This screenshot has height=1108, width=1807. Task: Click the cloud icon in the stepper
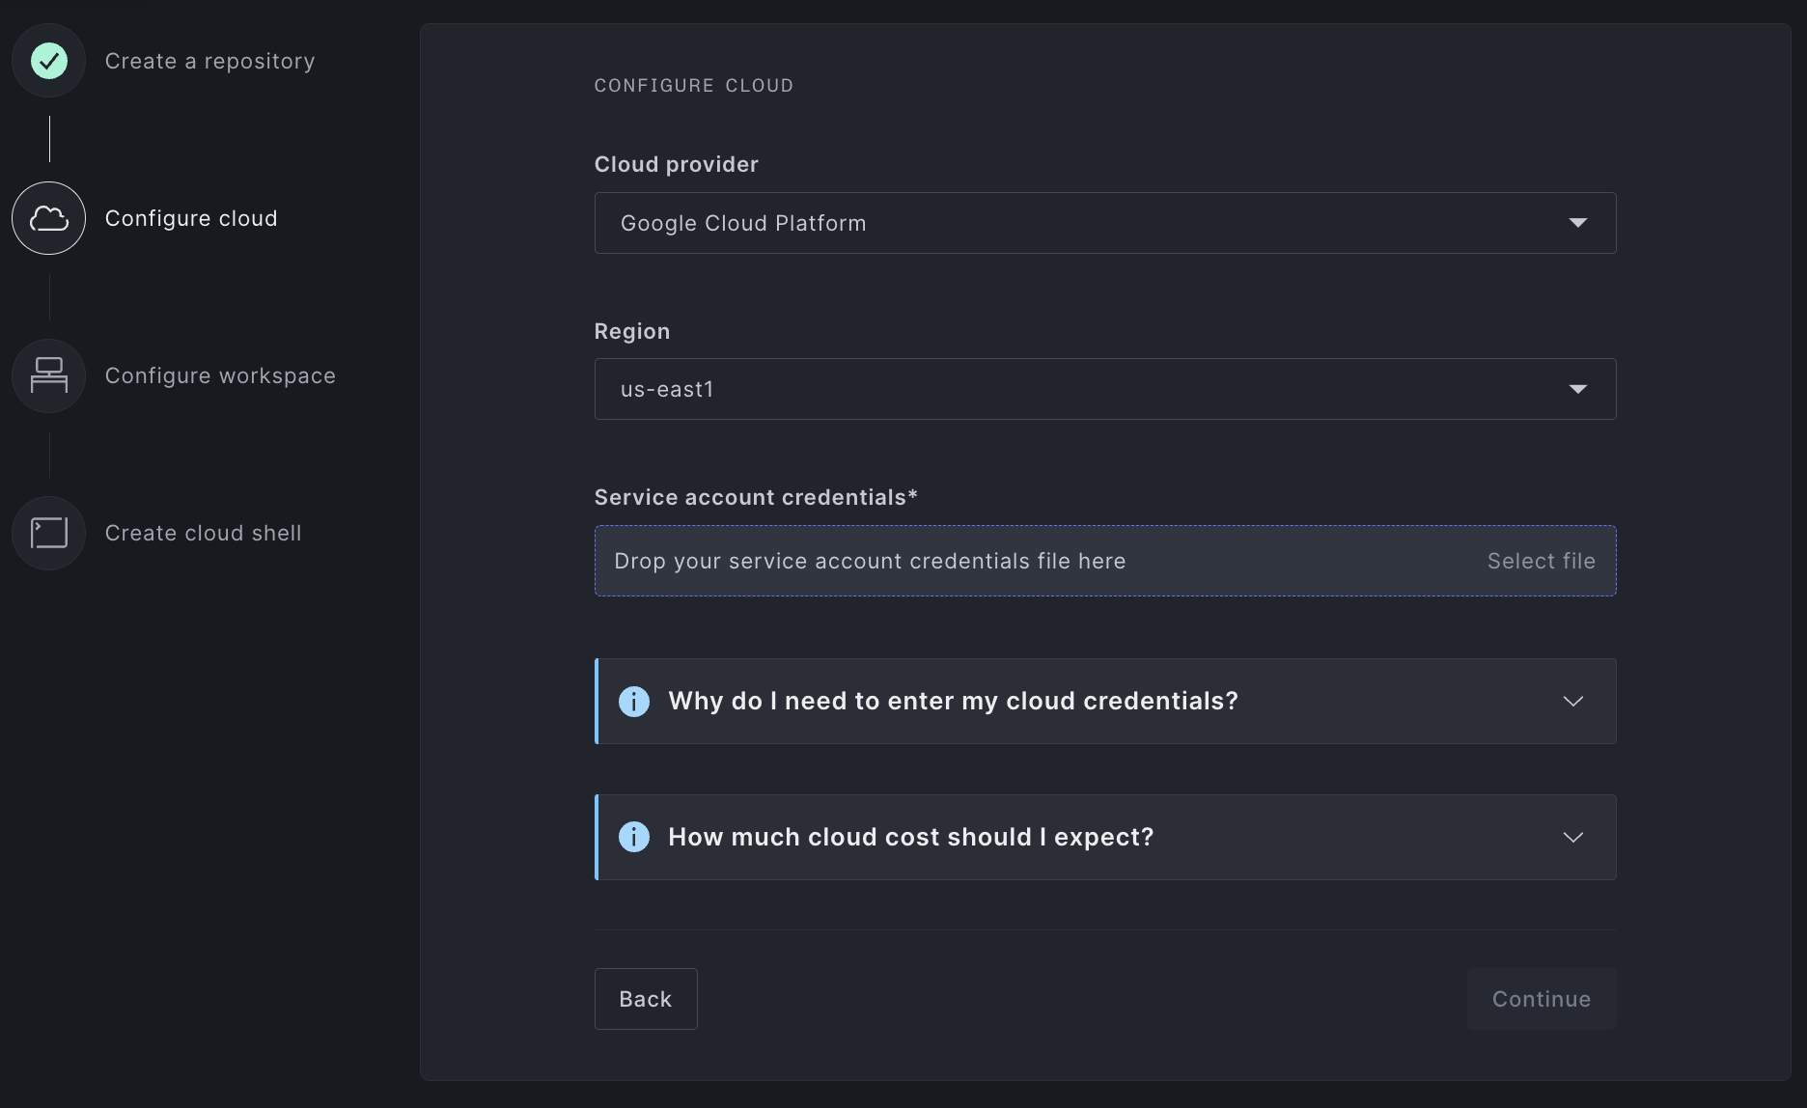[x=49, y=218]
